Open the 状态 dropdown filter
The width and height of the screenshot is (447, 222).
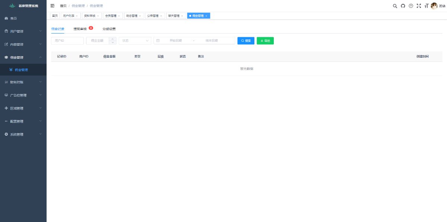[x=135, y=41]
